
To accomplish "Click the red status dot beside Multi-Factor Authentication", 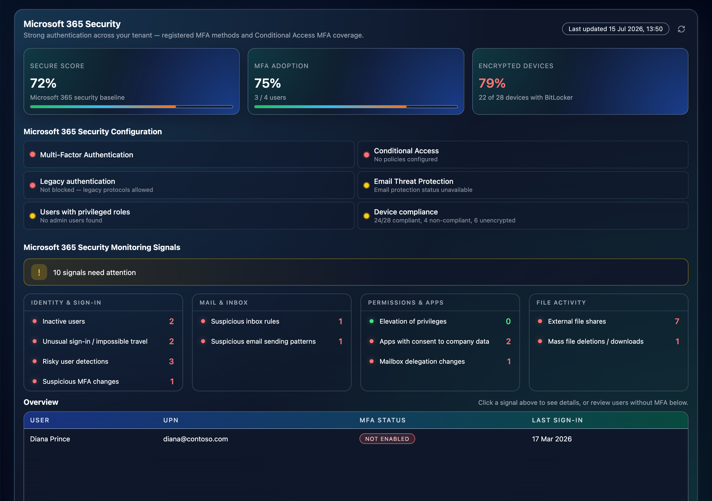I will click(x=33, y=154).
